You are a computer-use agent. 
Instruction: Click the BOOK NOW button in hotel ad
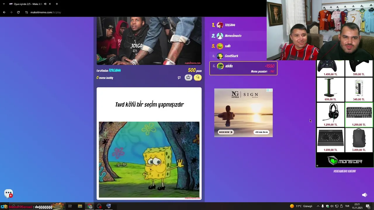coord(226,132)
